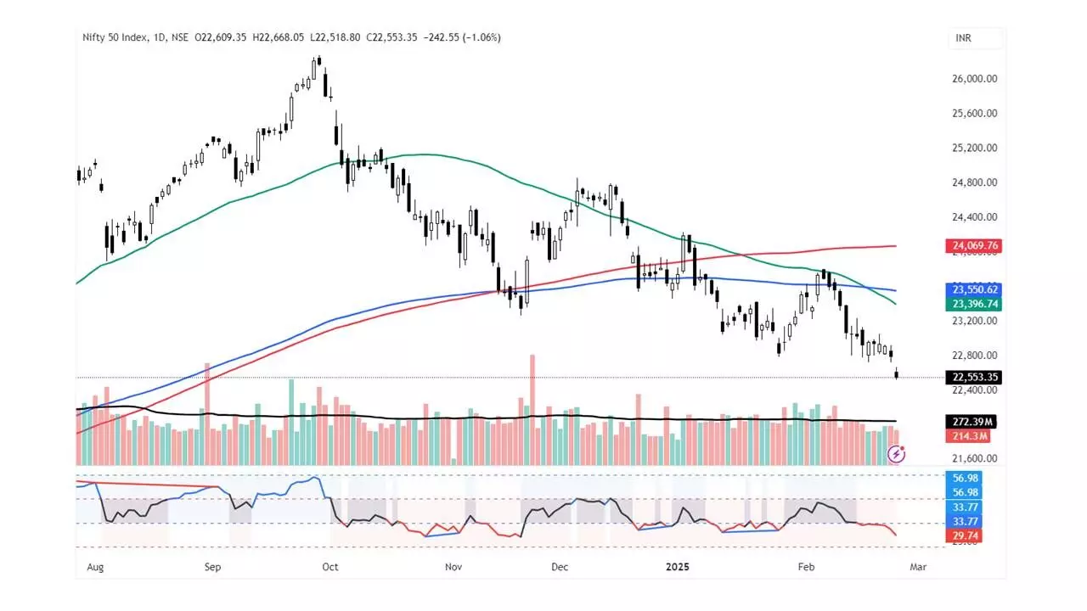The image size is (1087, 611).
Task: Click the tallest red volume bar in late November
Action: click(532, 410)
